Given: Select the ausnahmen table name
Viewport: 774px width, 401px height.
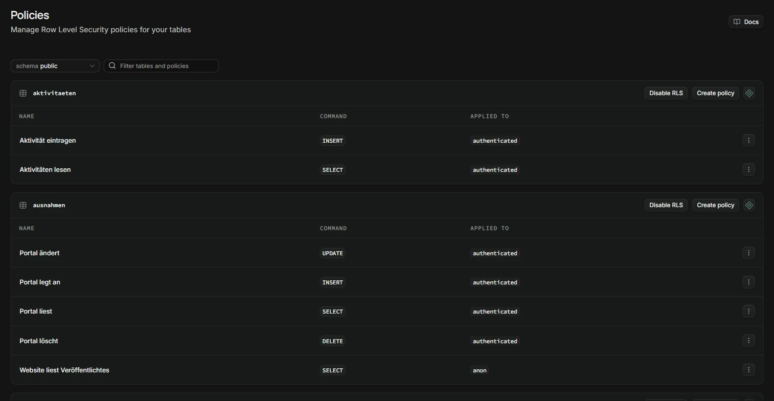Looking at the screenshot, I should 49,205.
